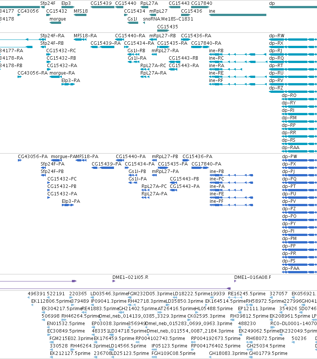The image size is (317, 359).
Task: Select the RpL27A-PA protein label
Action: click(x=154, y=194)
